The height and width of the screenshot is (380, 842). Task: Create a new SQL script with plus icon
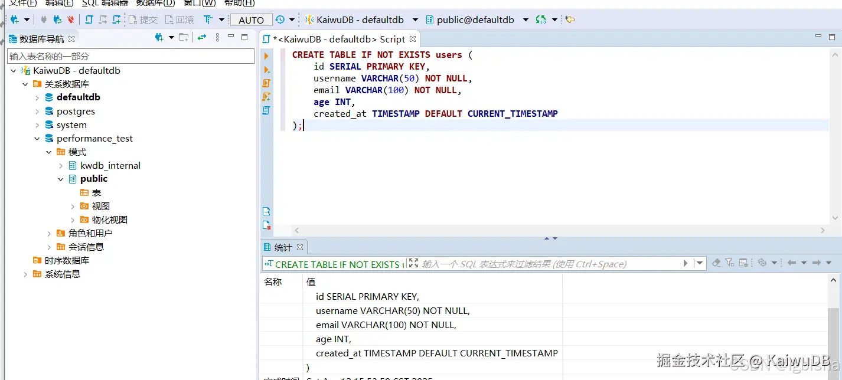117,19
